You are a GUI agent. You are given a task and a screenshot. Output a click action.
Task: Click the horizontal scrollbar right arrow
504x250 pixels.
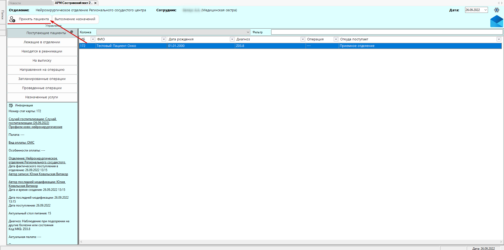pos(501,242)
